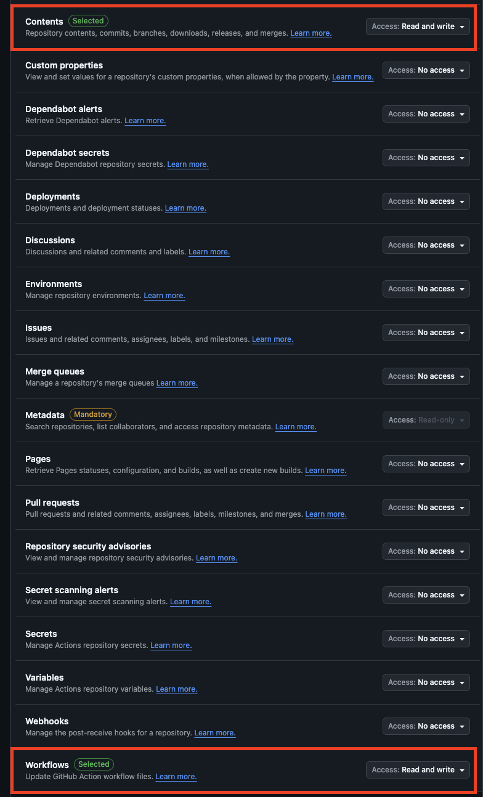Expand Dependabot alerts access dropdown
This screenshot has height=797, width=483.
(426, 114)
